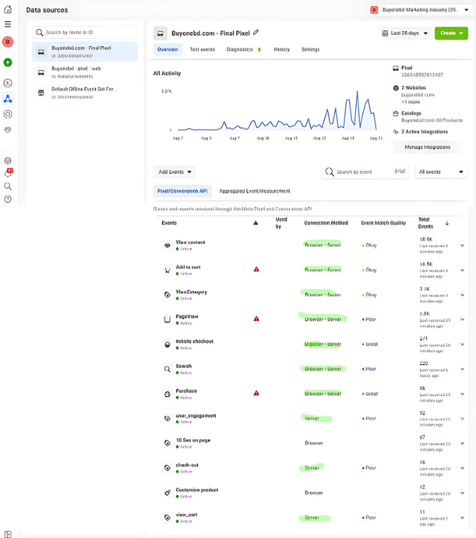Open the Settings tab
The width and height of the screenshot is (476, 538).
point(311,50)
